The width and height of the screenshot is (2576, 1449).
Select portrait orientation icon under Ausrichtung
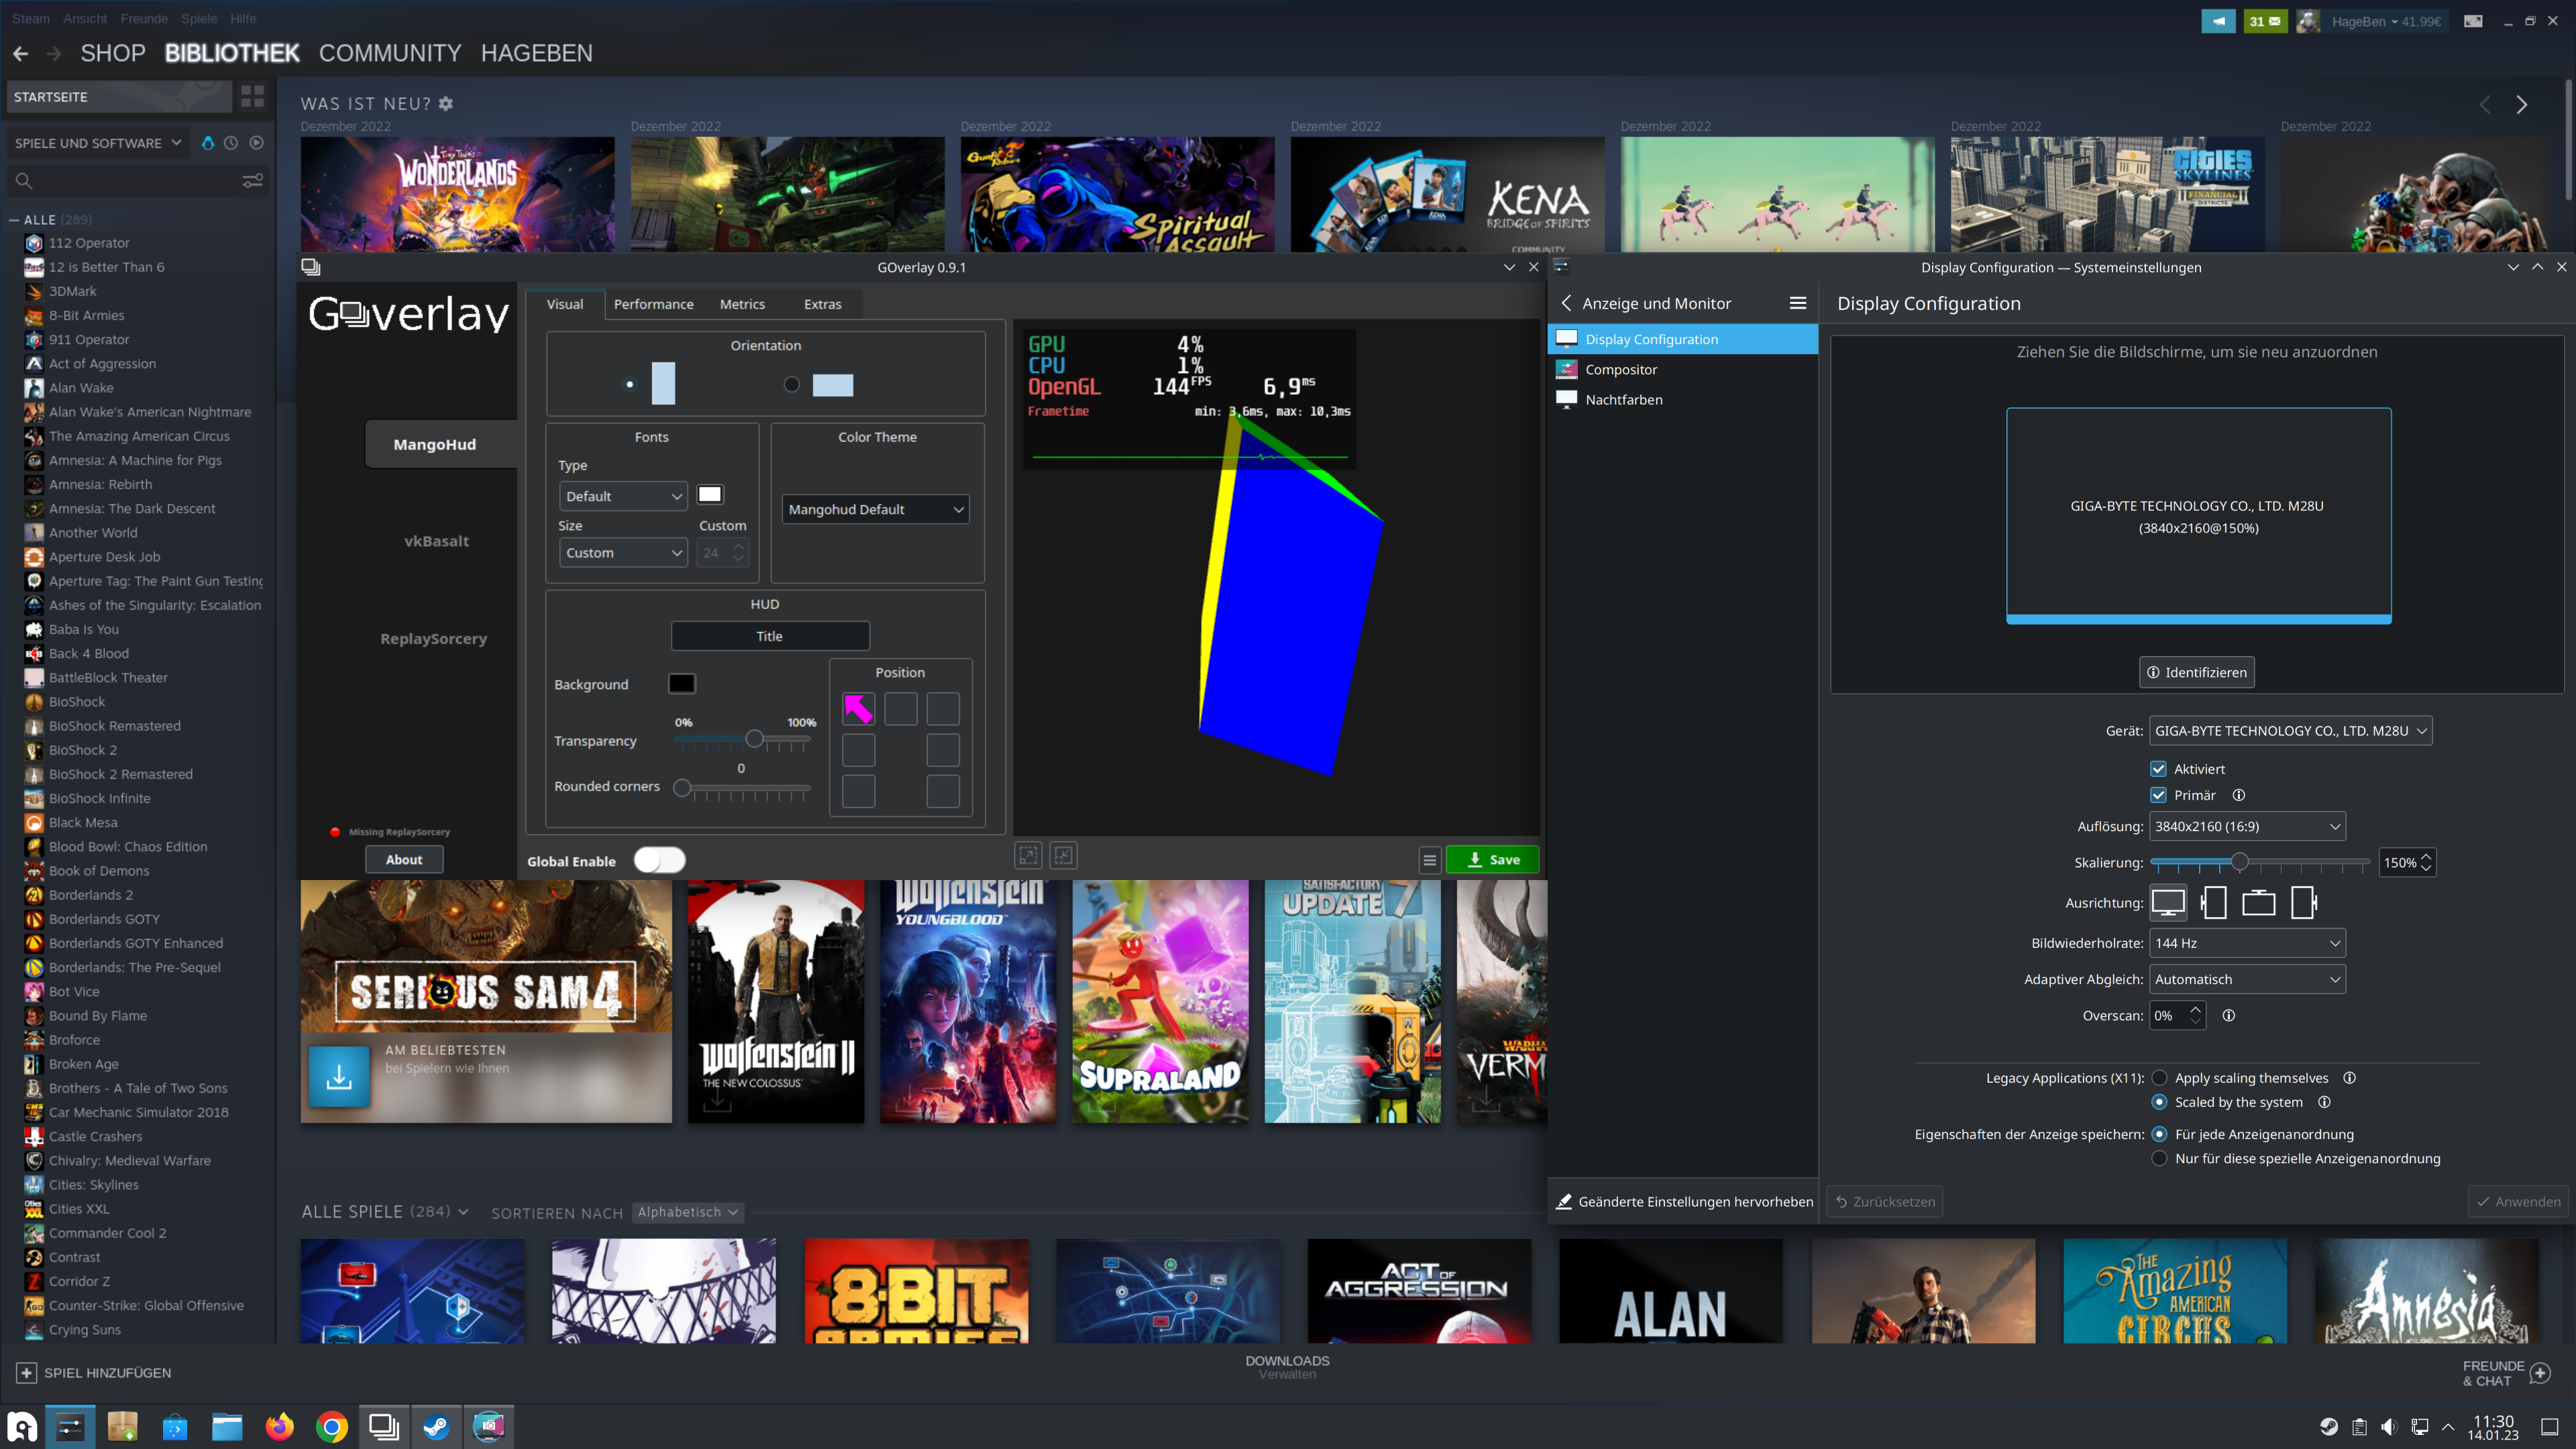pos(2214,903)
